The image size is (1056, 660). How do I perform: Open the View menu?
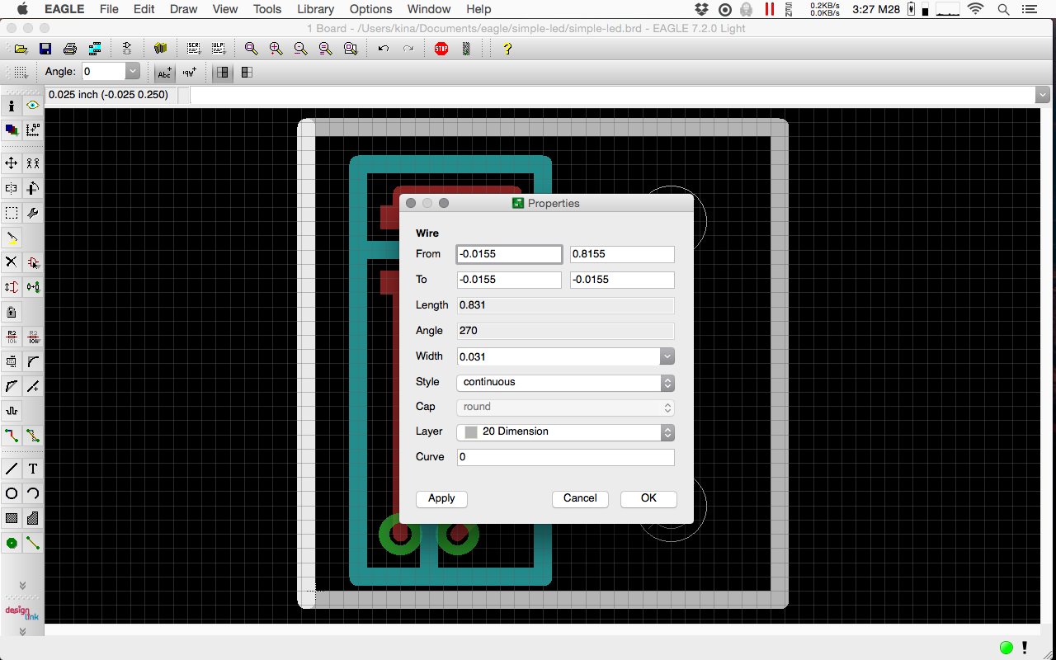coord(225,9)
